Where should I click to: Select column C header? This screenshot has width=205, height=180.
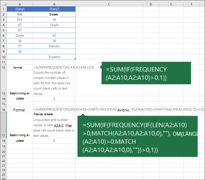pyautogui.click(x=109, y=4)
